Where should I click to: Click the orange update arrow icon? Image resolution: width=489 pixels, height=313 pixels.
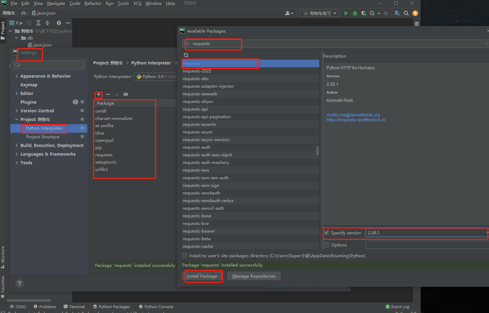415,13
